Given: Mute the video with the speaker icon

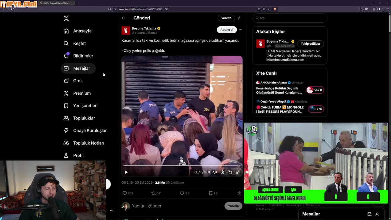Looking at the screenshot, I should 215,172.
